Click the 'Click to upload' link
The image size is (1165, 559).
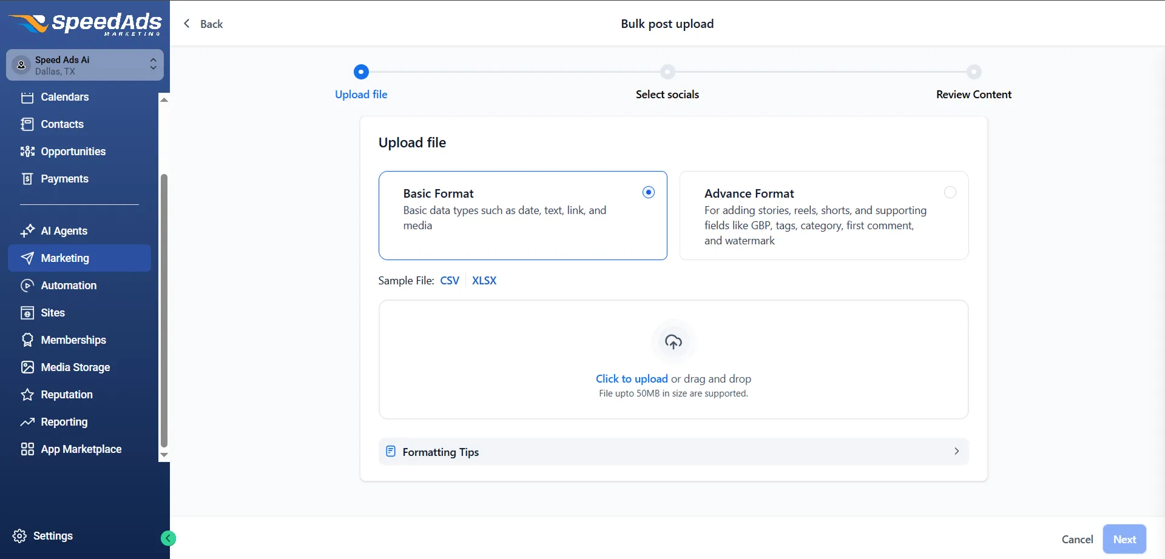tap(632, 379)
